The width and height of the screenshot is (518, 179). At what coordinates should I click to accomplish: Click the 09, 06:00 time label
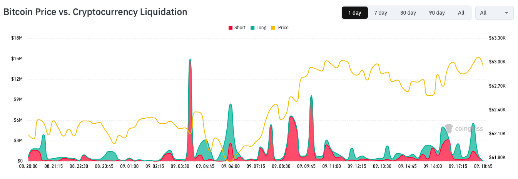pos(231,166)
